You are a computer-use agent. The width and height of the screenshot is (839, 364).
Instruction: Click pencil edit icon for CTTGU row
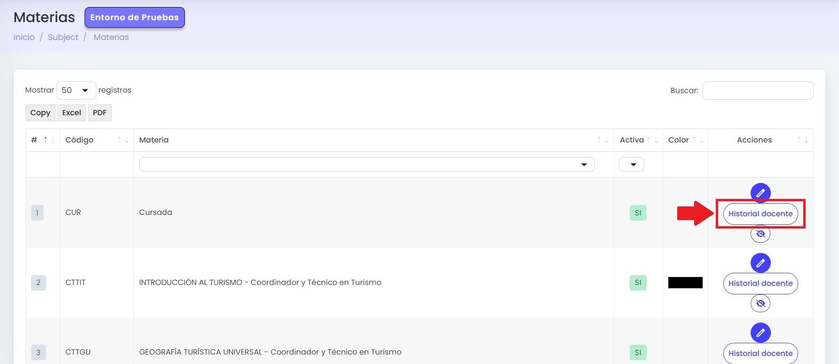pos(760,333)
